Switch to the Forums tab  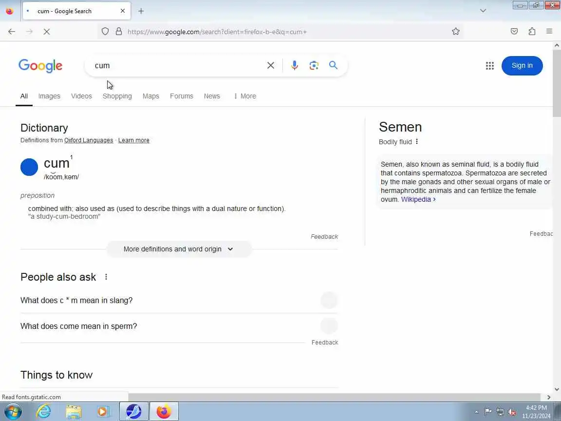tap(181, 96)
